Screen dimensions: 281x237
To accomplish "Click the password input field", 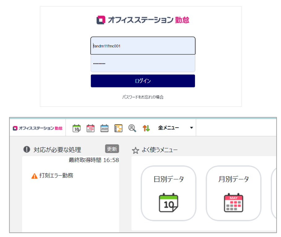I will click(x=143, y=64).
